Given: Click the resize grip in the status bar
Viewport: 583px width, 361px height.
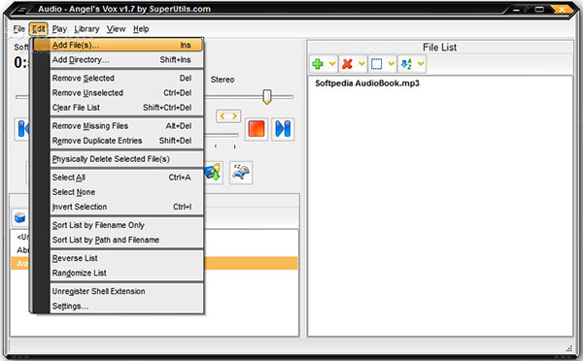Looking at the screenshot, I should (x=568, y=348).
